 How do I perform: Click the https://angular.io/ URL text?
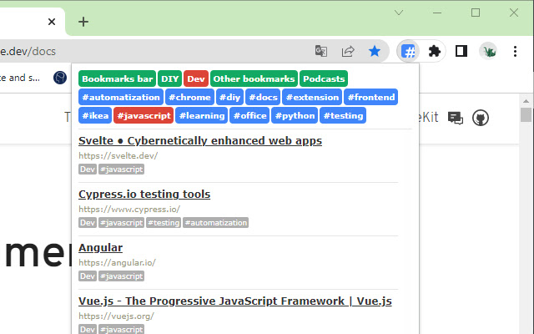pos(117,262)
